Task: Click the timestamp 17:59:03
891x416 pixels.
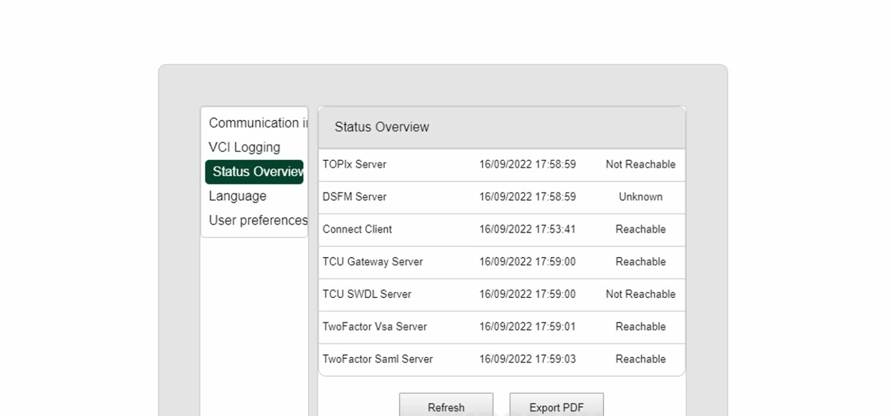Action: pyautogui.click(x=527, y=359)
